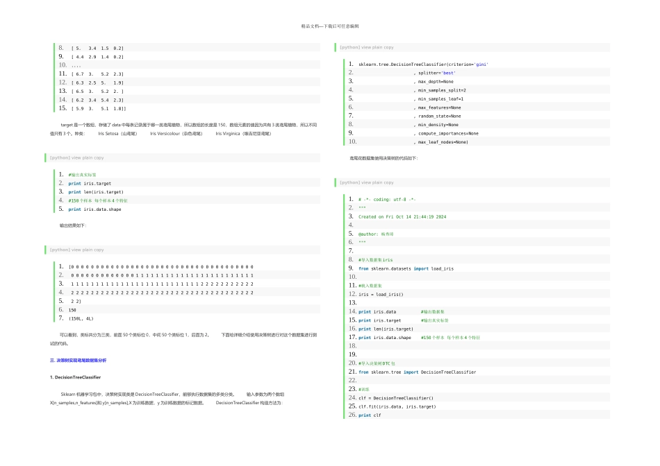Click the text 'Iris Virginica (维吉尼亚鸢尾)'
The image size is (660, 466).
pyautogui.click(x=243, y=134)
